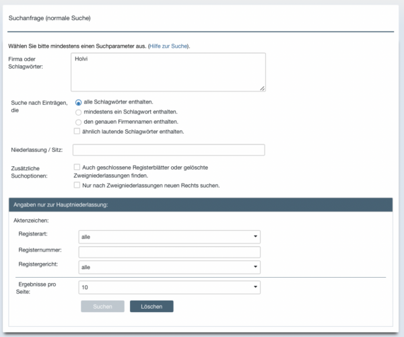Click the Niederlassung / Sitz input field
The image size is (404, 337).
[x=169, y=150]
